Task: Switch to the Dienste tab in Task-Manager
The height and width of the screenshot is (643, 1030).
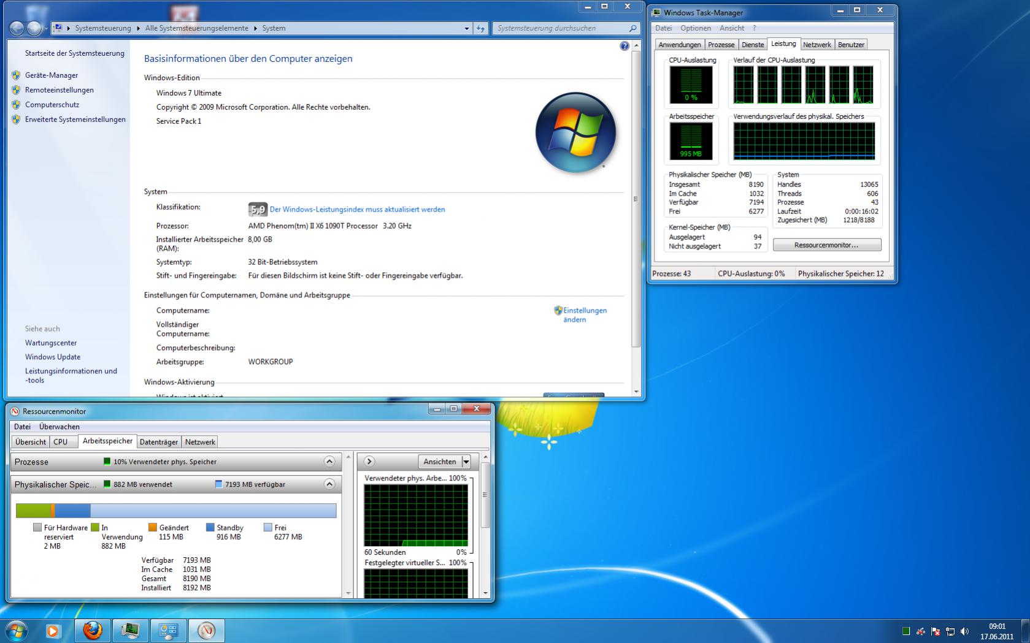Action: point(753,45)
